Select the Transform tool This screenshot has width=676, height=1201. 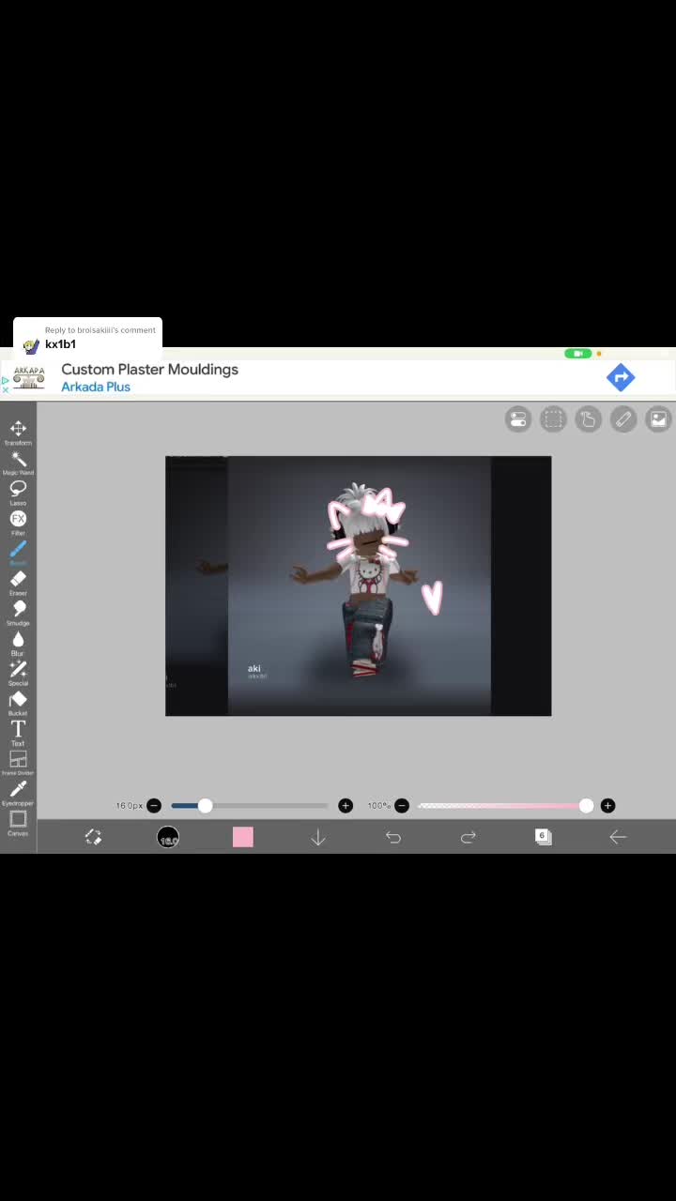(18, 433)
